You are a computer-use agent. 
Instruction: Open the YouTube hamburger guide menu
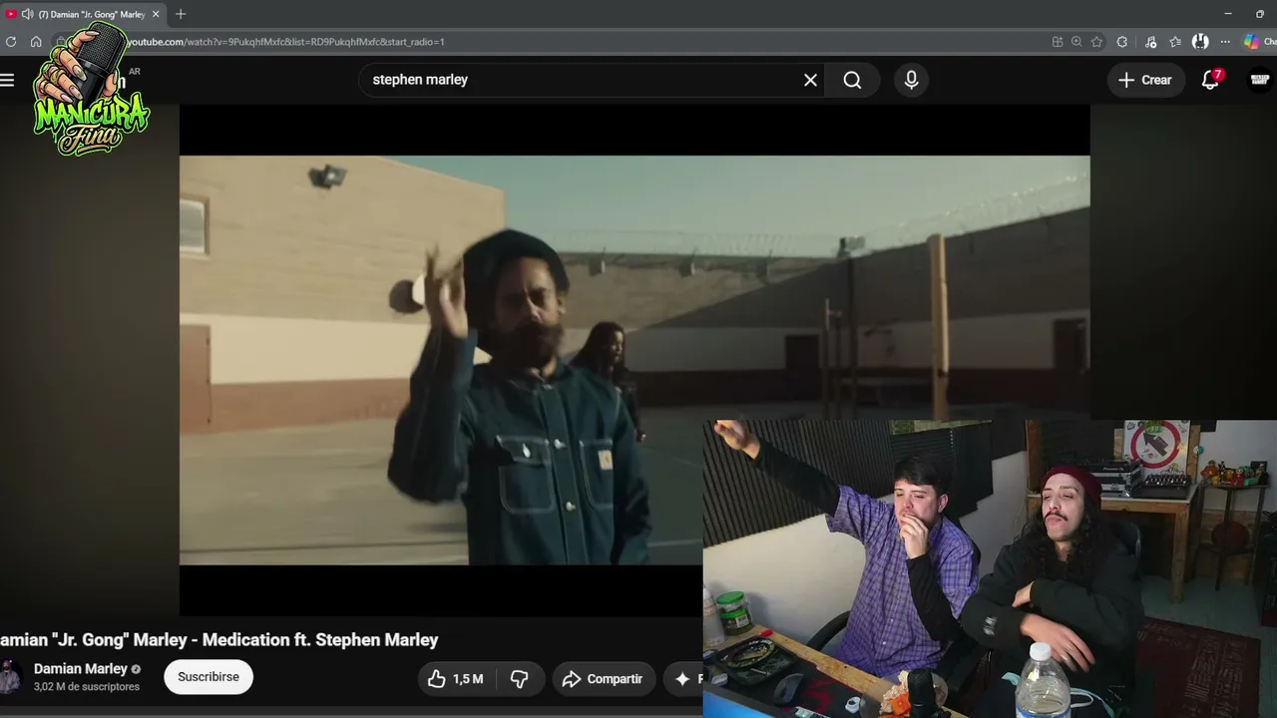8,80
